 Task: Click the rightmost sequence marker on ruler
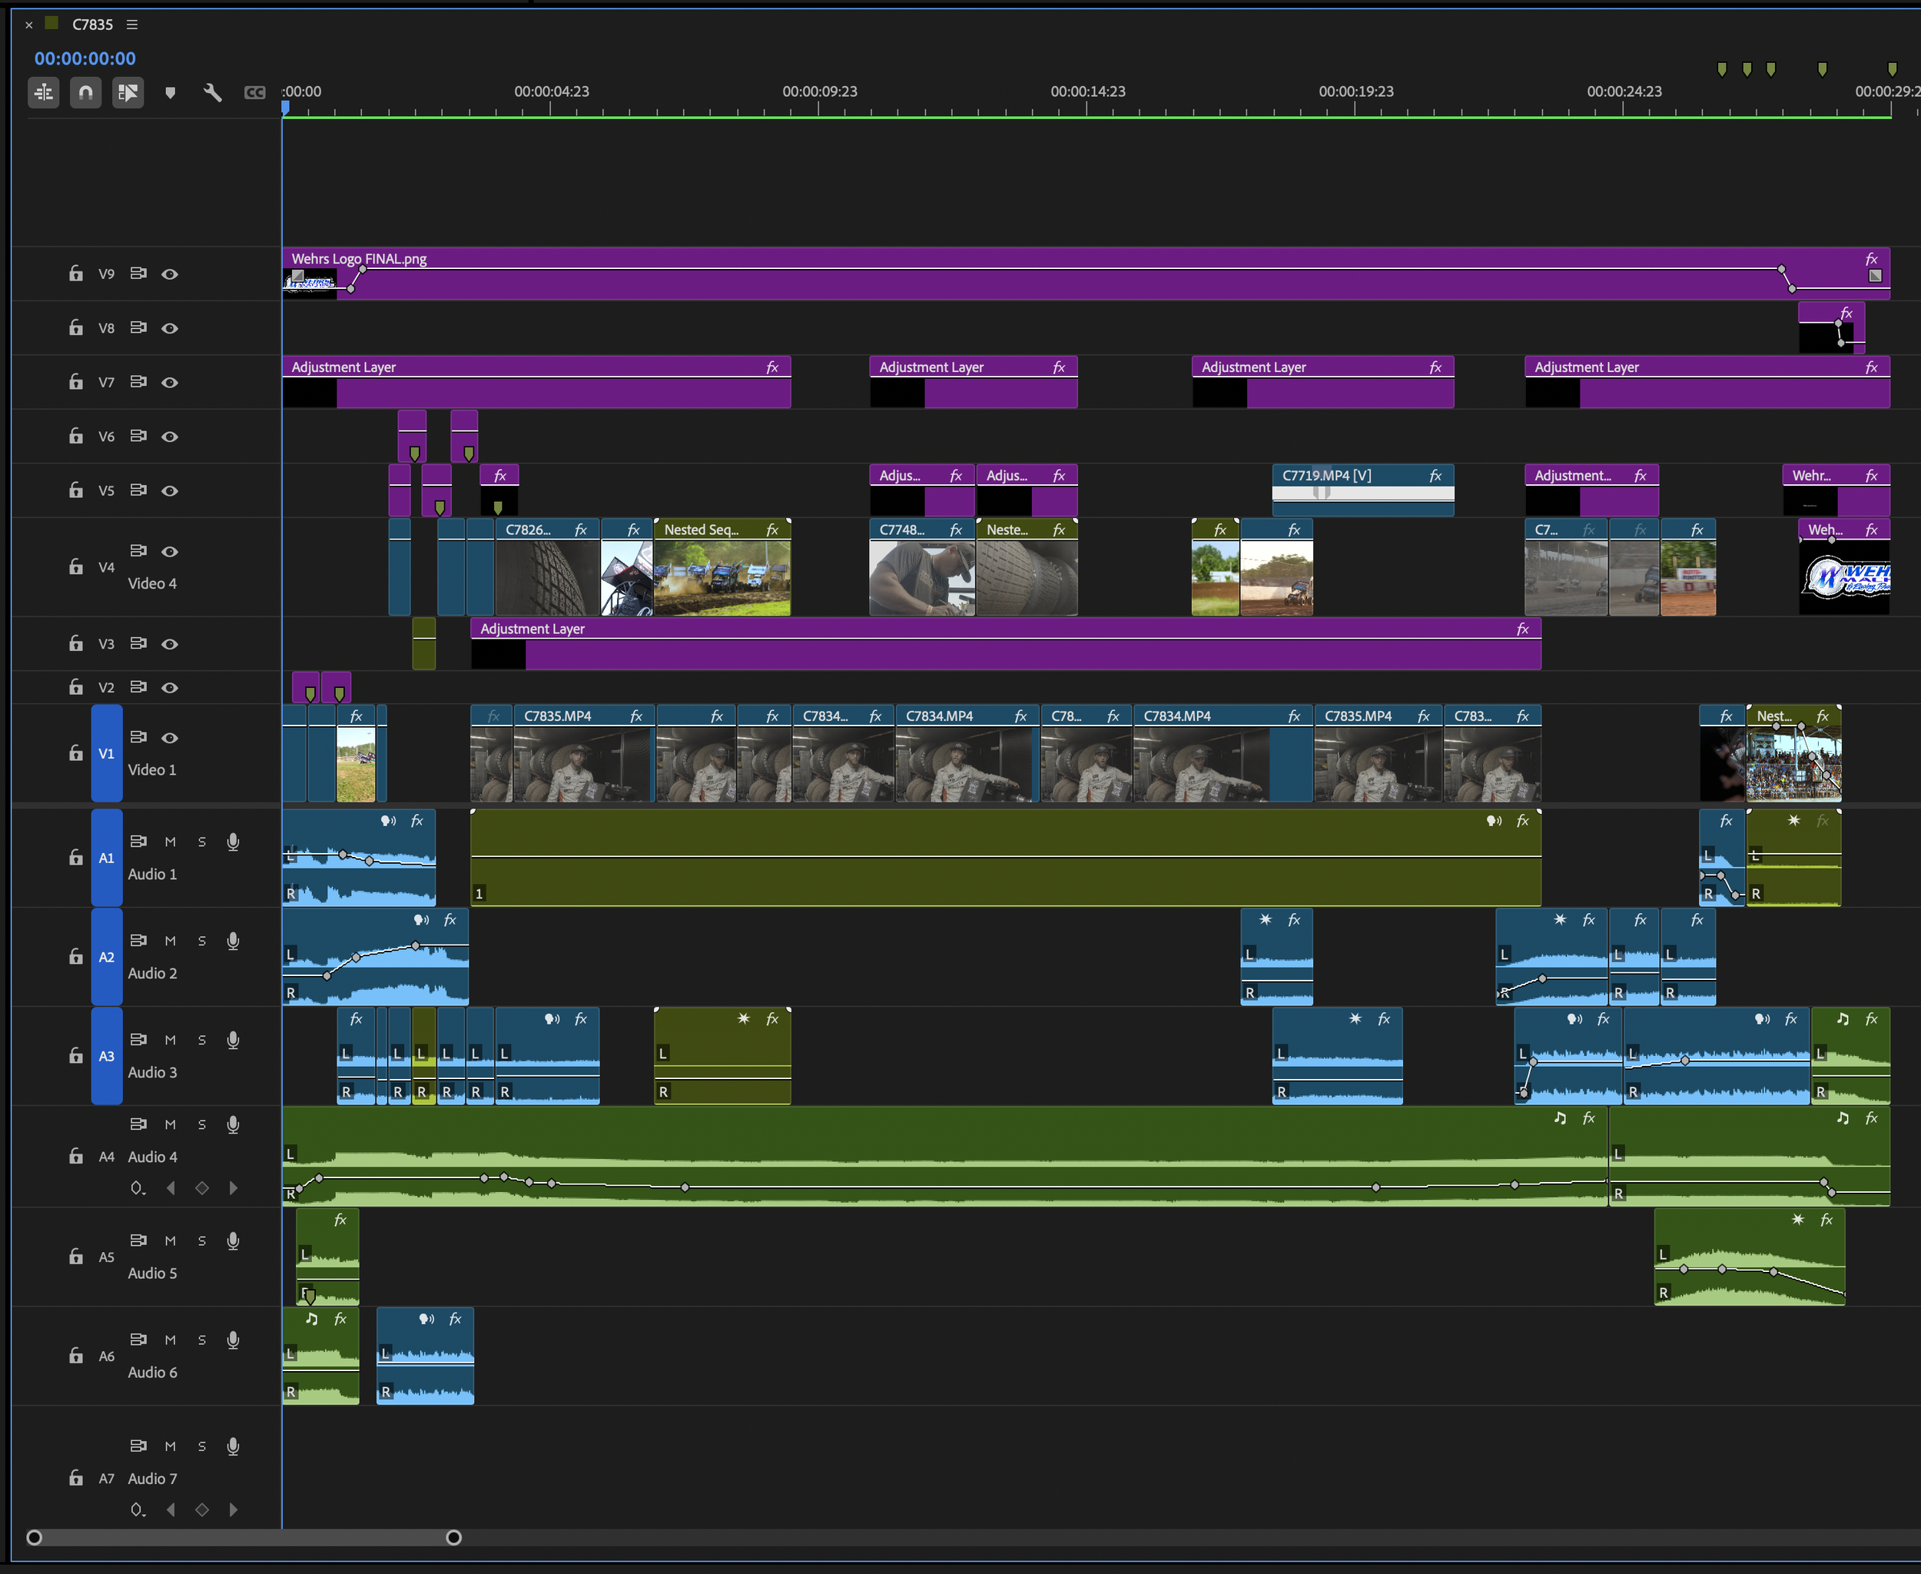tap(1892, 70)
